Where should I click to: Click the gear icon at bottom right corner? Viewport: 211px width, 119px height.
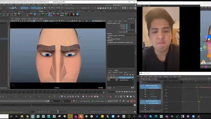[x=135, y=112]
